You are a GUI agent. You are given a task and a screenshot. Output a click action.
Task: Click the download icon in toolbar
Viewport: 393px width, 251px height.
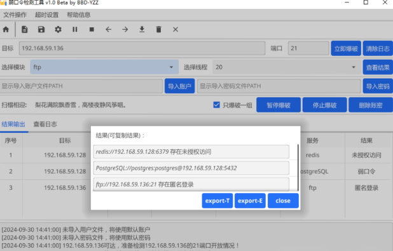click(x=142, y=30)
